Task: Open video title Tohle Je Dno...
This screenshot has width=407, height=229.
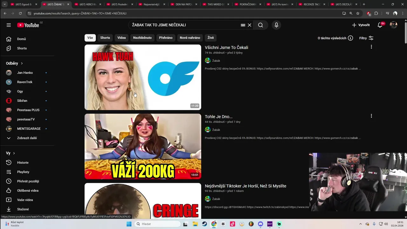Action: pos(218,117)
